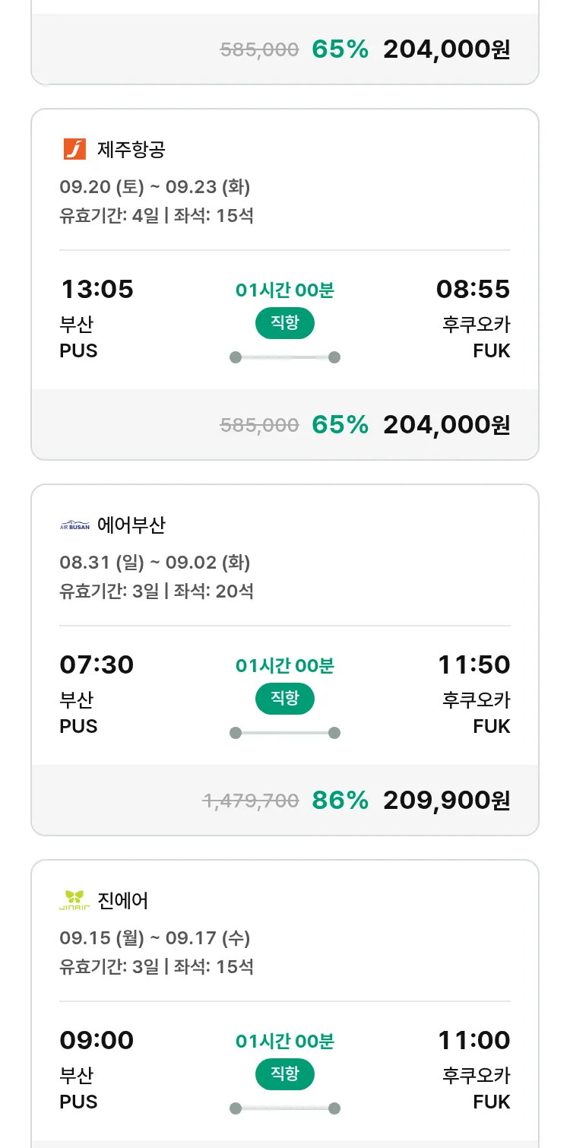Click the Jin Air logo icon
This screenshot has height=1148, width=570.
74,901
